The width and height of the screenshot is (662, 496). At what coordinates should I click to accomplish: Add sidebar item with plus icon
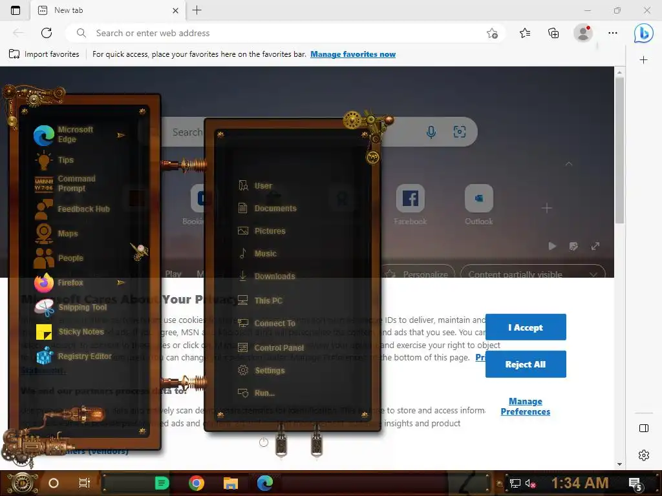643,60
